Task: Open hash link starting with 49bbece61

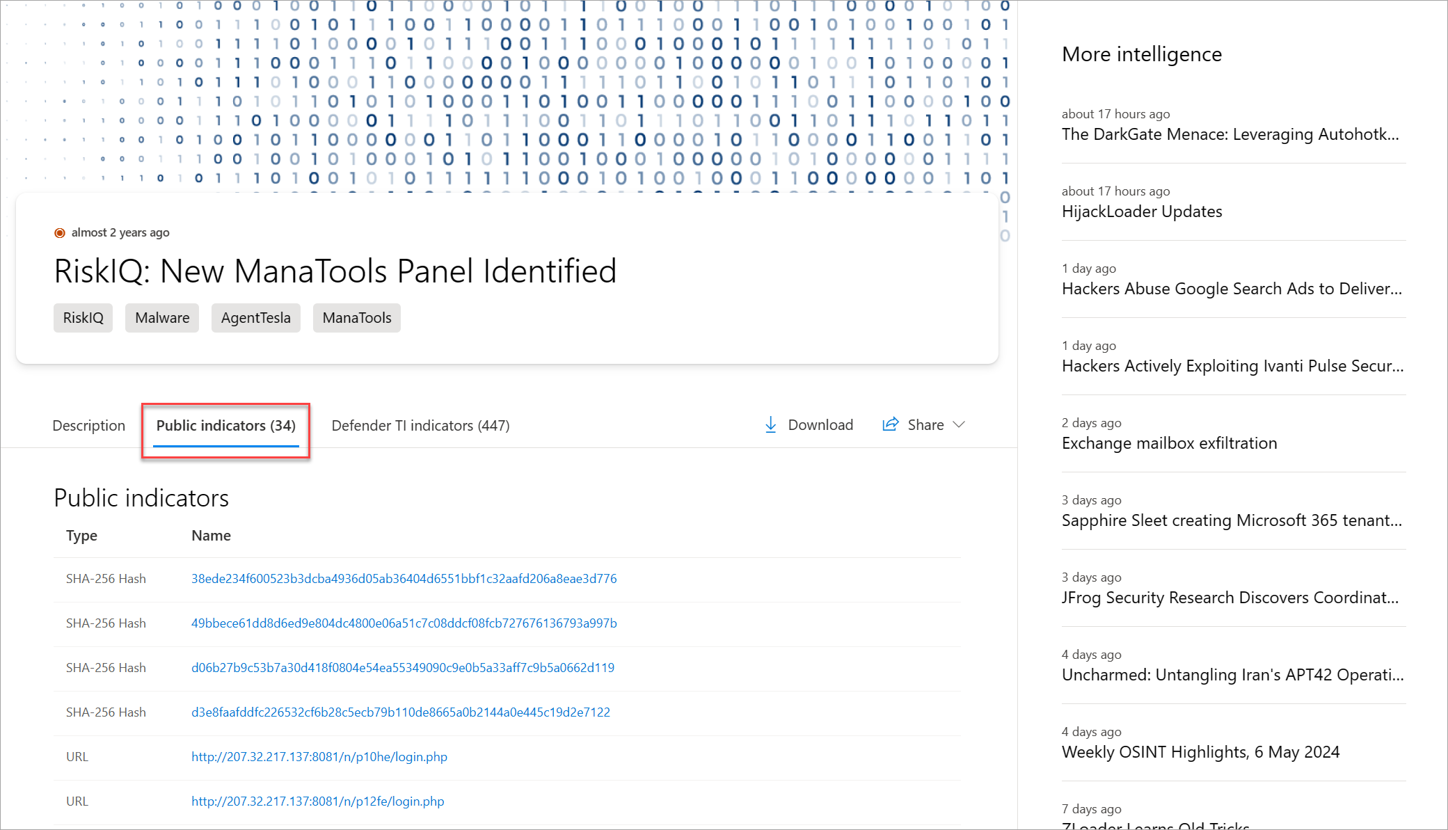Action: (404, 623)
